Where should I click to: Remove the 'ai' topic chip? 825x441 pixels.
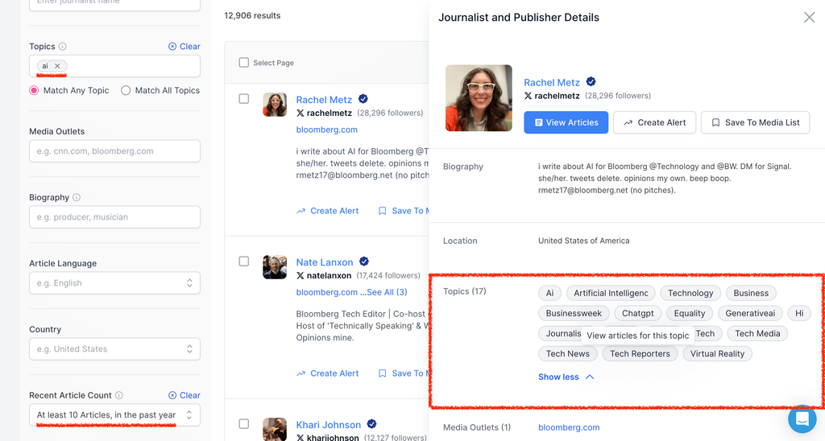tap(57, 66)
